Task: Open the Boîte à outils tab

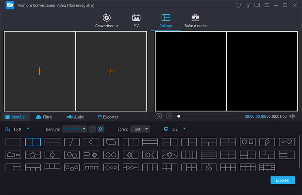Action: click(195, 21)
